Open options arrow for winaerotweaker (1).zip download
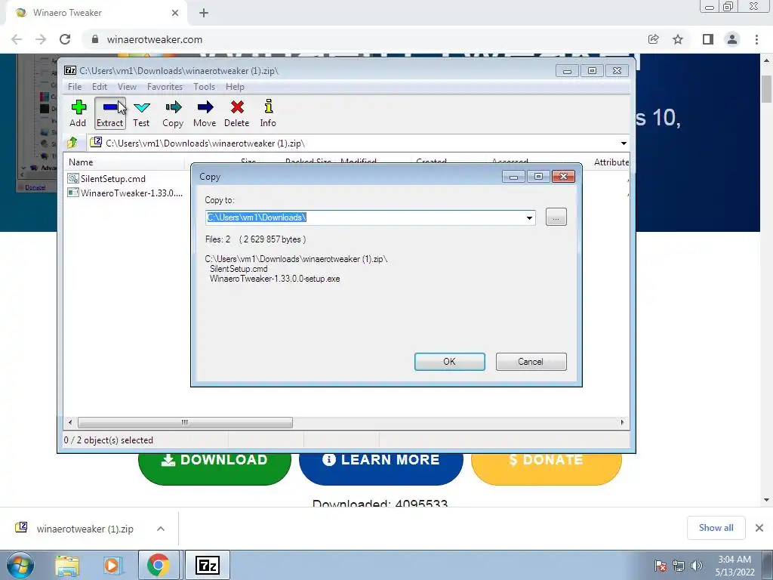This screenshot has width=773, height=580. pos(160,529)
